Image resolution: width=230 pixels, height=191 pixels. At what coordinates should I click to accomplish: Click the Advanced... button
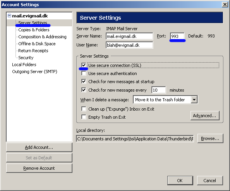point(205,116)
